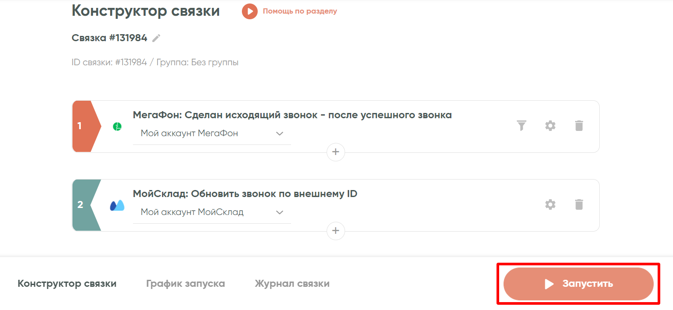
Task: Click the МегаФон исходящий звонок step title
Action: [292, 115]
